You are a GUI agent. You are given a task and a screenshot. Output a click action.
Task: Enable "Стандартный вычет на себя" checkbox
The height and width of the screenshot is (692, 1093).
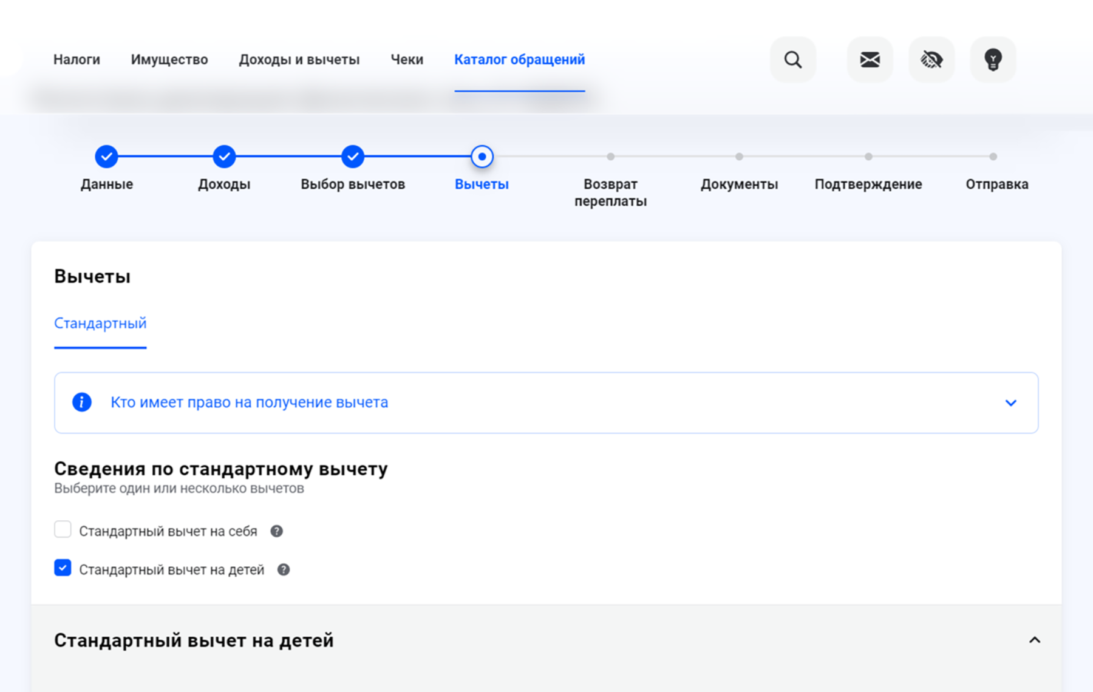click(63, 529)
